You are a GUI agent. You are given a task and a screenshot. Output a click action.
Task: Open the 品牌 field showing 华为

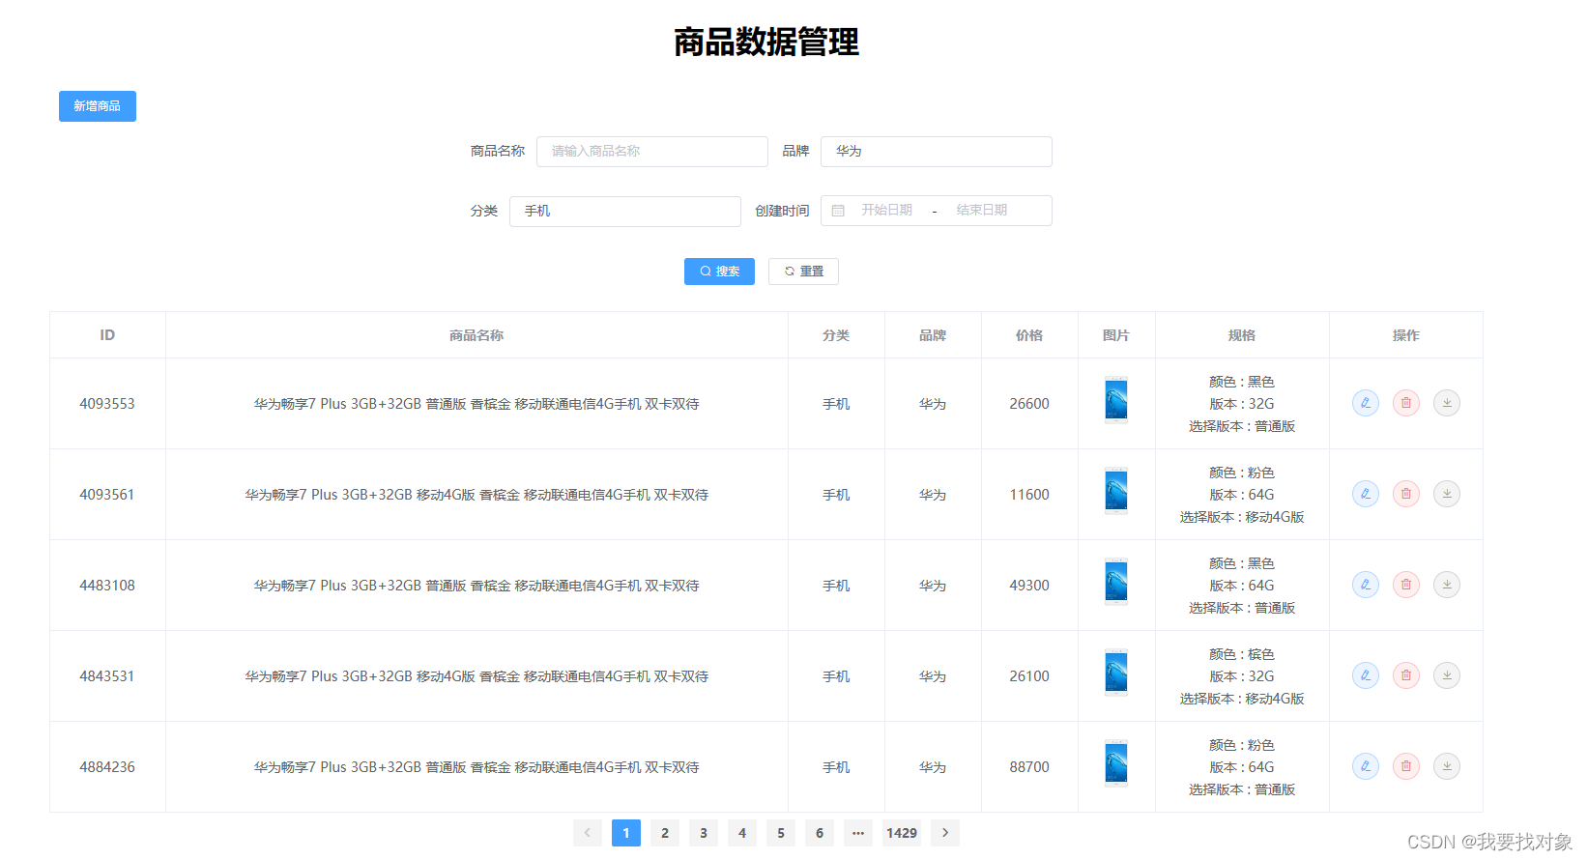(937, 152)
